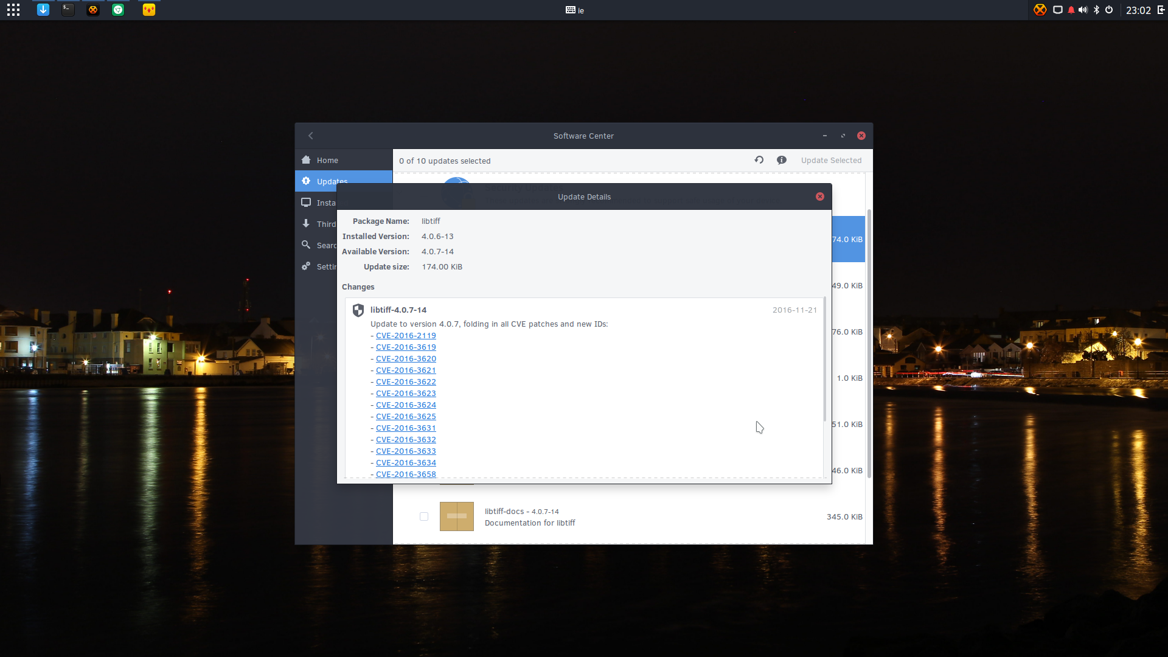The width and height of the screenshot is (1168, 657).
Task: Click the orange hexagon tray icon
Action: pyautogui.click(x=1040, y=10)
